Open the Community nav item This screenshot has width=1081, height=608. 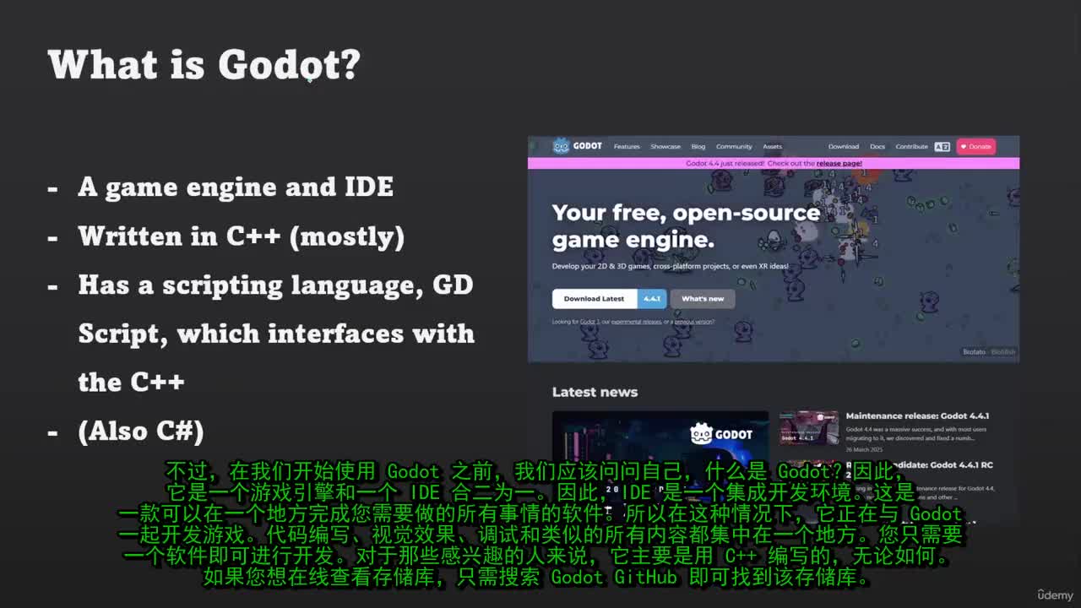(x=734, y=147)
